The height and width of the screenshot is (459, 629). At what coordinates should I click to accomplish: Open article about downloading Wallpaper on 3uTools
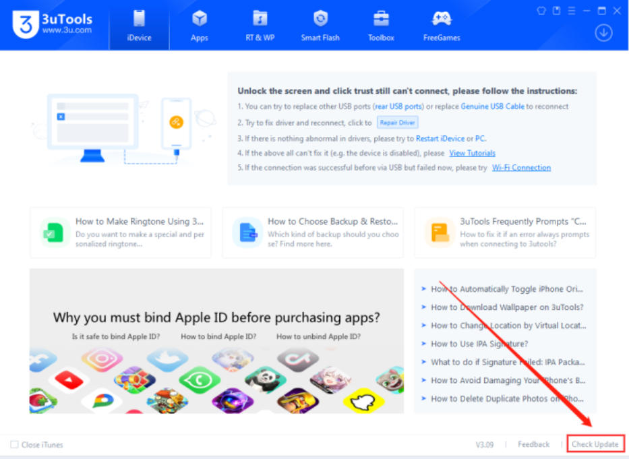(507, 307)
